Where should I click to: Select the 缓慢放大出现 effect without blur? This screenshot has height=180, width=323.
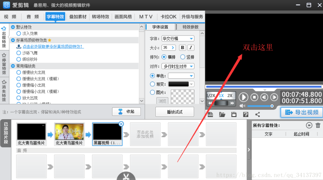coord(19,72)
